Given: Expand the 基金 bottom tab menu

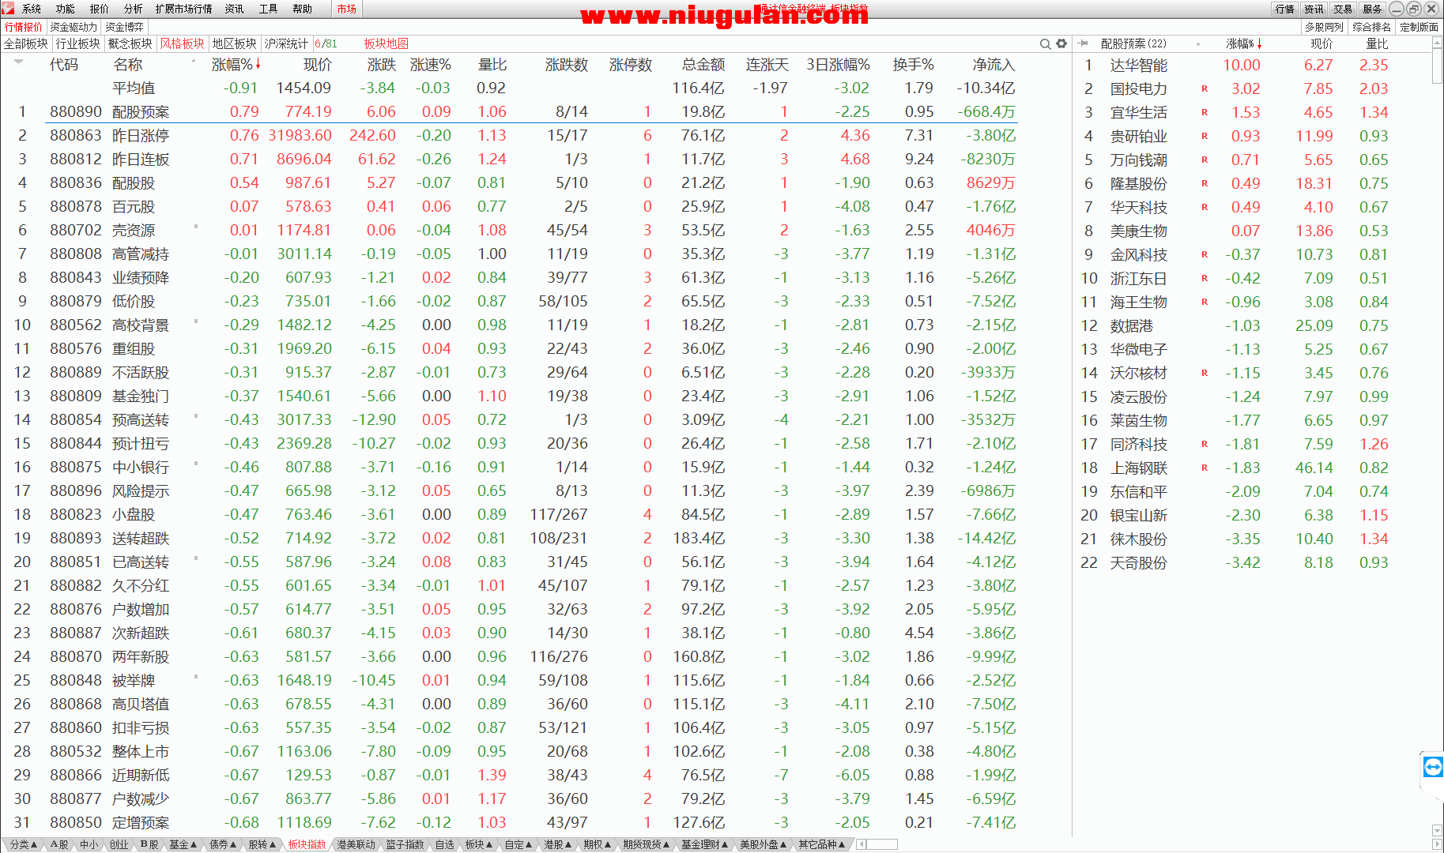Looking at the screenshot, I should 183,844.
